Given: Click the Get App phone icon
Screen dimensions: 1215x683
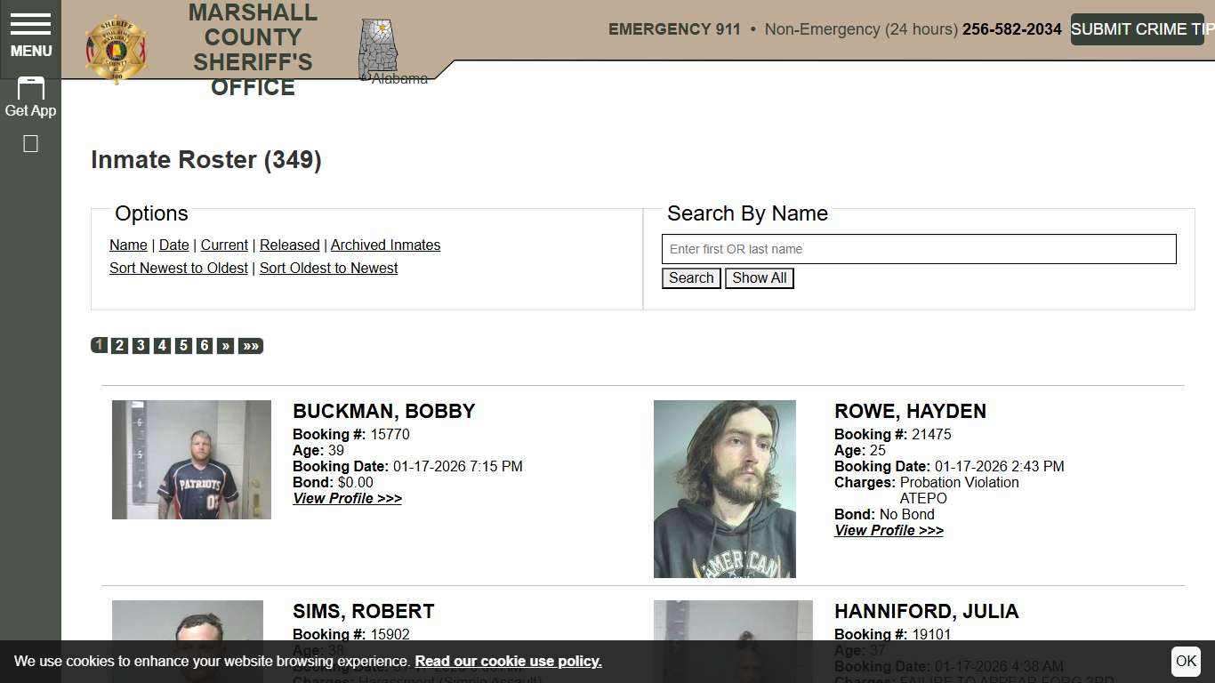Looking at the screenshot, I should point(30,90).
